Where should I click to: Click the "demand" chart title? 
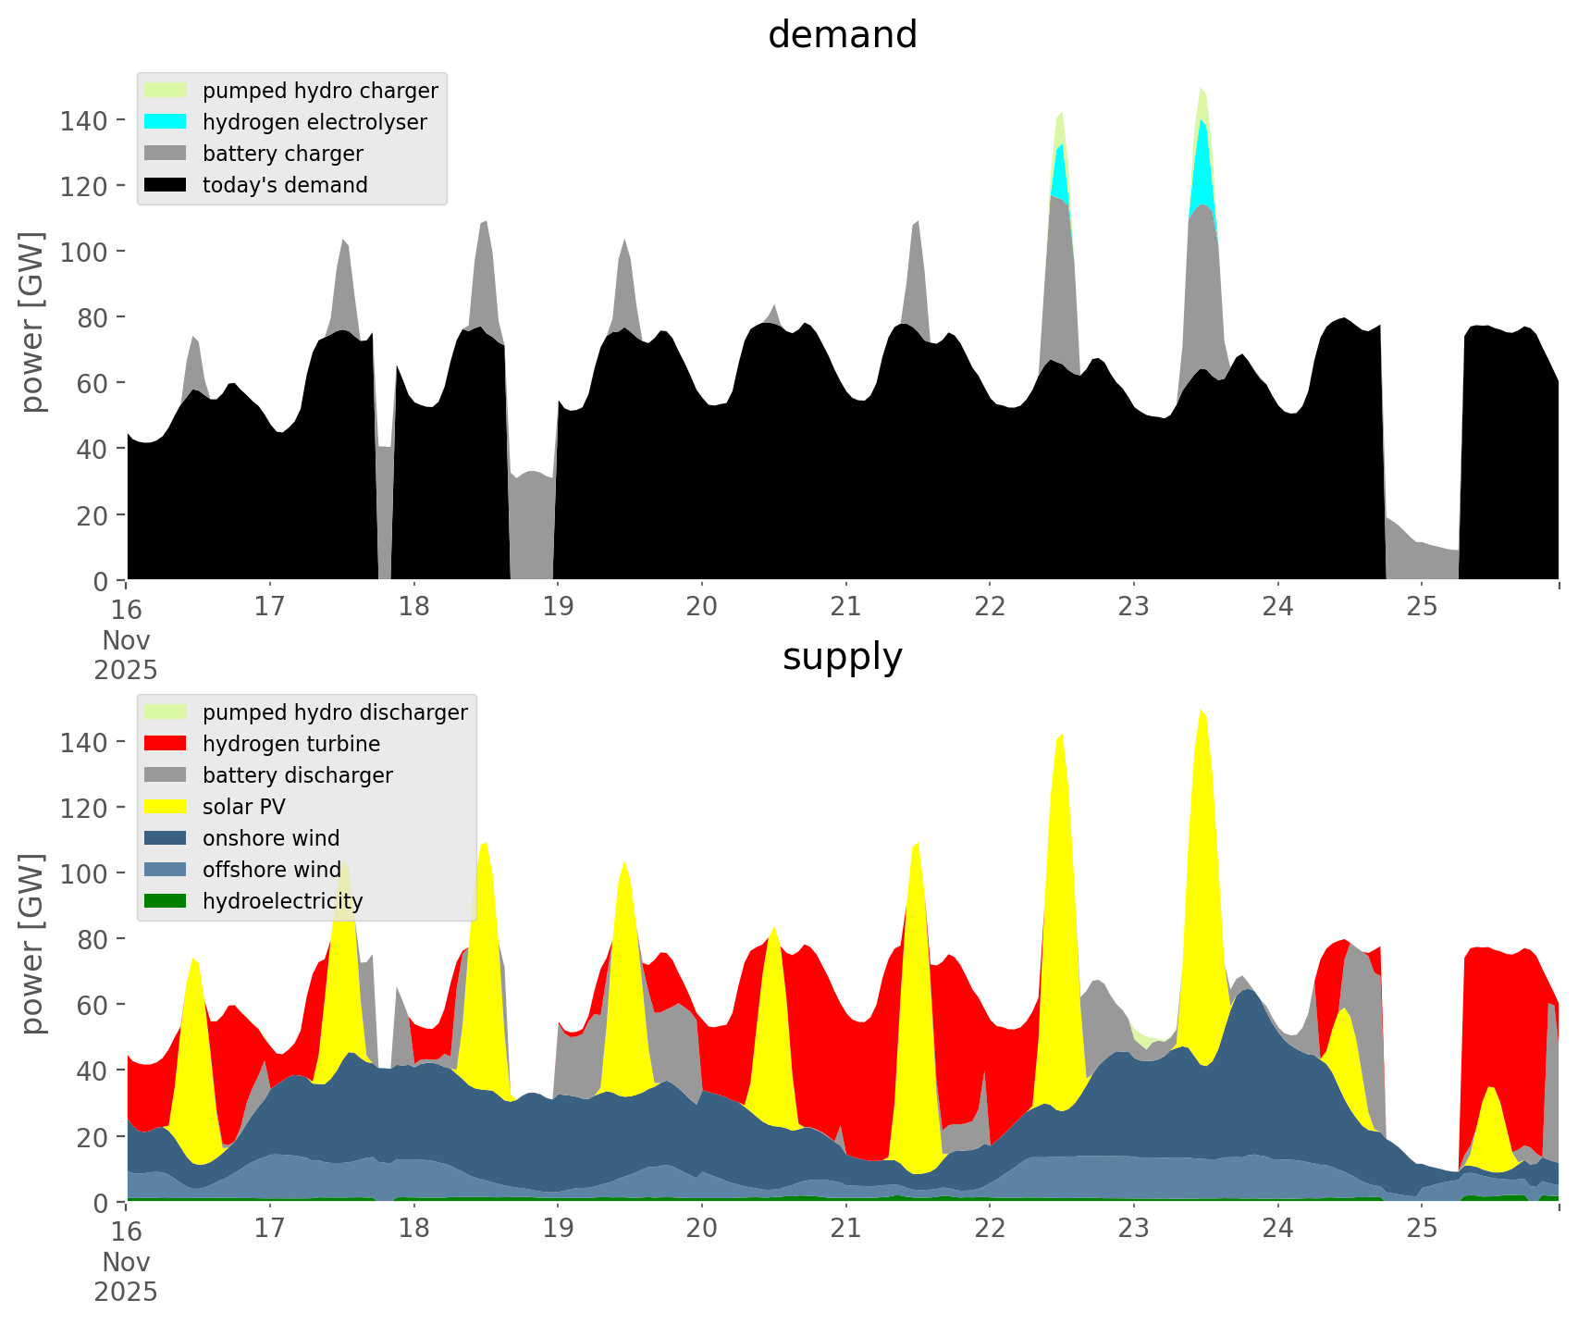842,35
